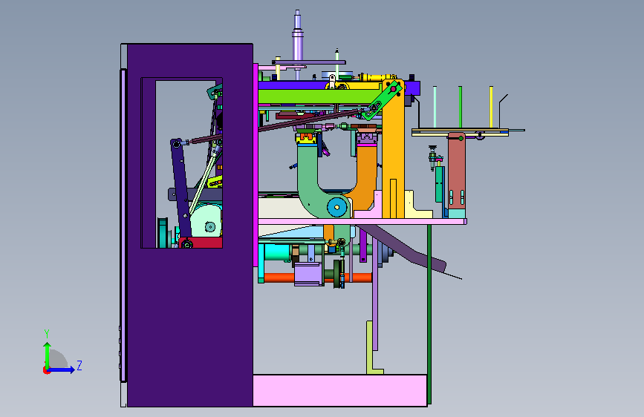Select the magenta vertical strip beside cabinet
The width and height of the screenshot is (644, 417).
(x=256, y=164)
